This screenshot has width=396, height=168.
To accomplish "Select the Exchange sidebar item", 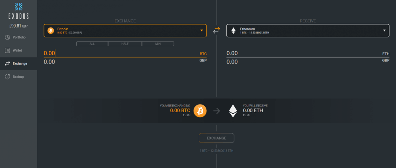I will click(x=18, y=63).
